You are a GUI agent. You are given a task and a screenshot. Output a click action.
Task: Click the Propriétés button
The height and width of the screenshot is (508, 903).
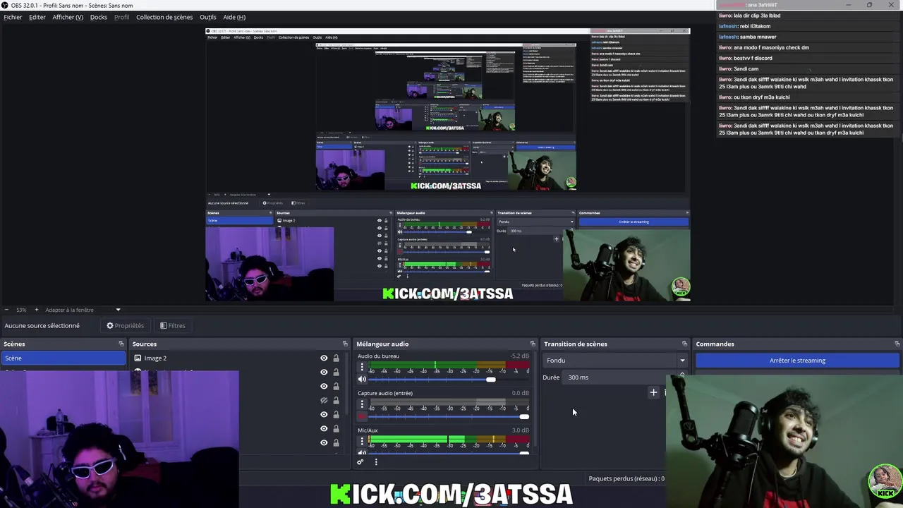coord(125,326)
